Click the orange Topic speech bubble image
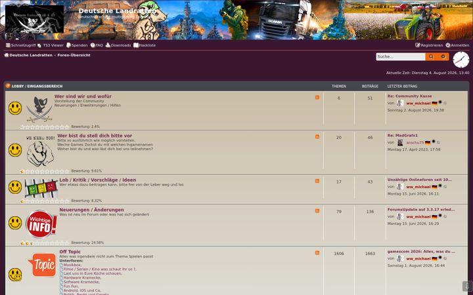Screen dimensions: 473x295 tap(42, 265)
